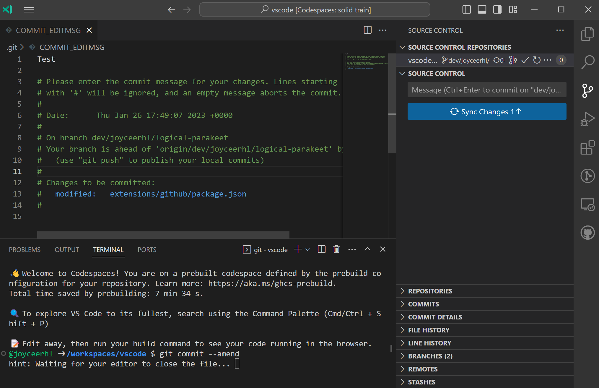Kill the active terminal with the trash icon

[336, 249]
